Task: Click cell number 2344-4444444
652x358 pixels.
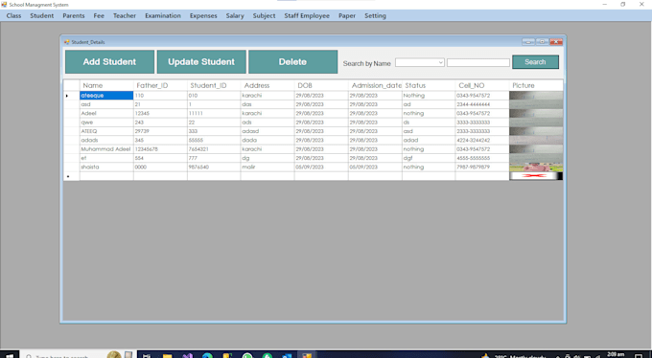Action: (x=482, y=104)
